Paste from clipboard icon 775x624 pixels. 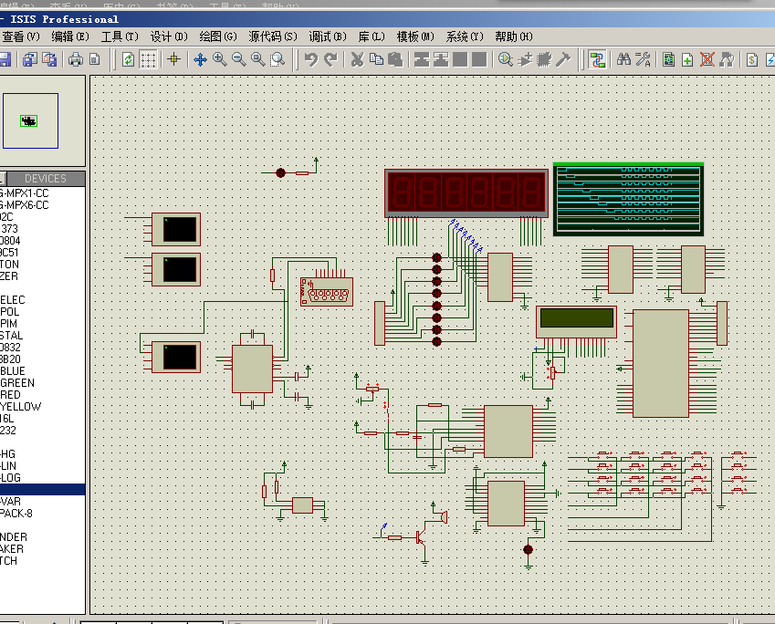tap(395, 60)
